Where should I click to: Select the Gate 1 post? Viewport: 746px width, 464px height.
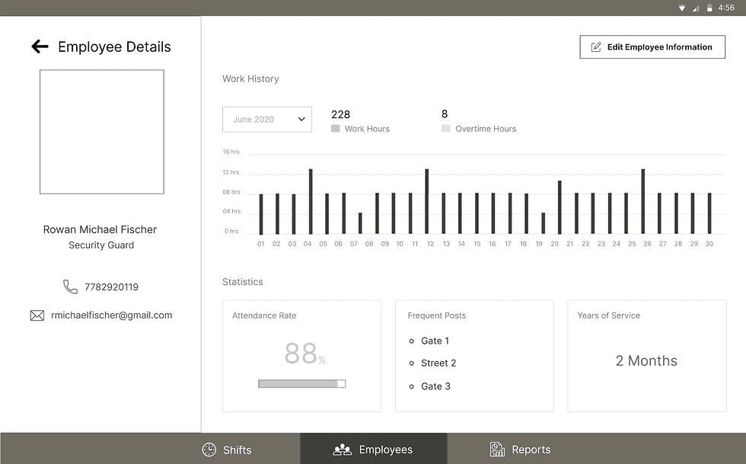coord(435,341)
